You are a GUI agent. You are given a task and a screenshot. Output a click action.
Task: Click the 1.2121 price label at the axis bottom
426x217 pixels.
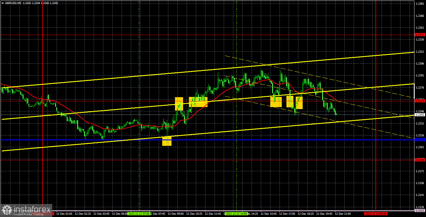click(x=420, y=211)
